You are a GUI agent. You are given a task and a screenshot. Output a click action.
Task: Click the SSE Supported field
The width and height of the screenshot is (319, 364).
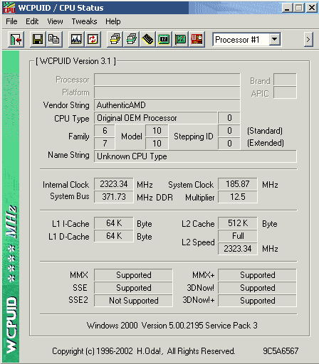(x=133, y=288)
